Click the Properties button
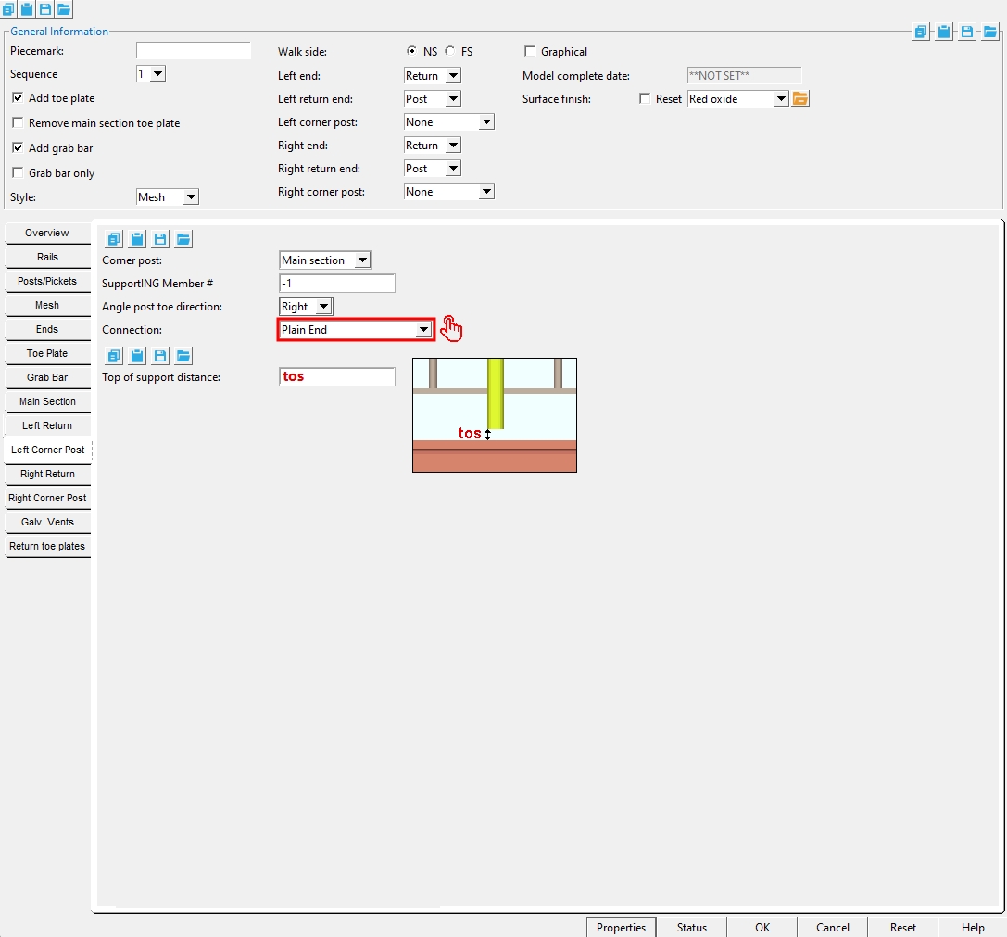 (x=621, y=927)
